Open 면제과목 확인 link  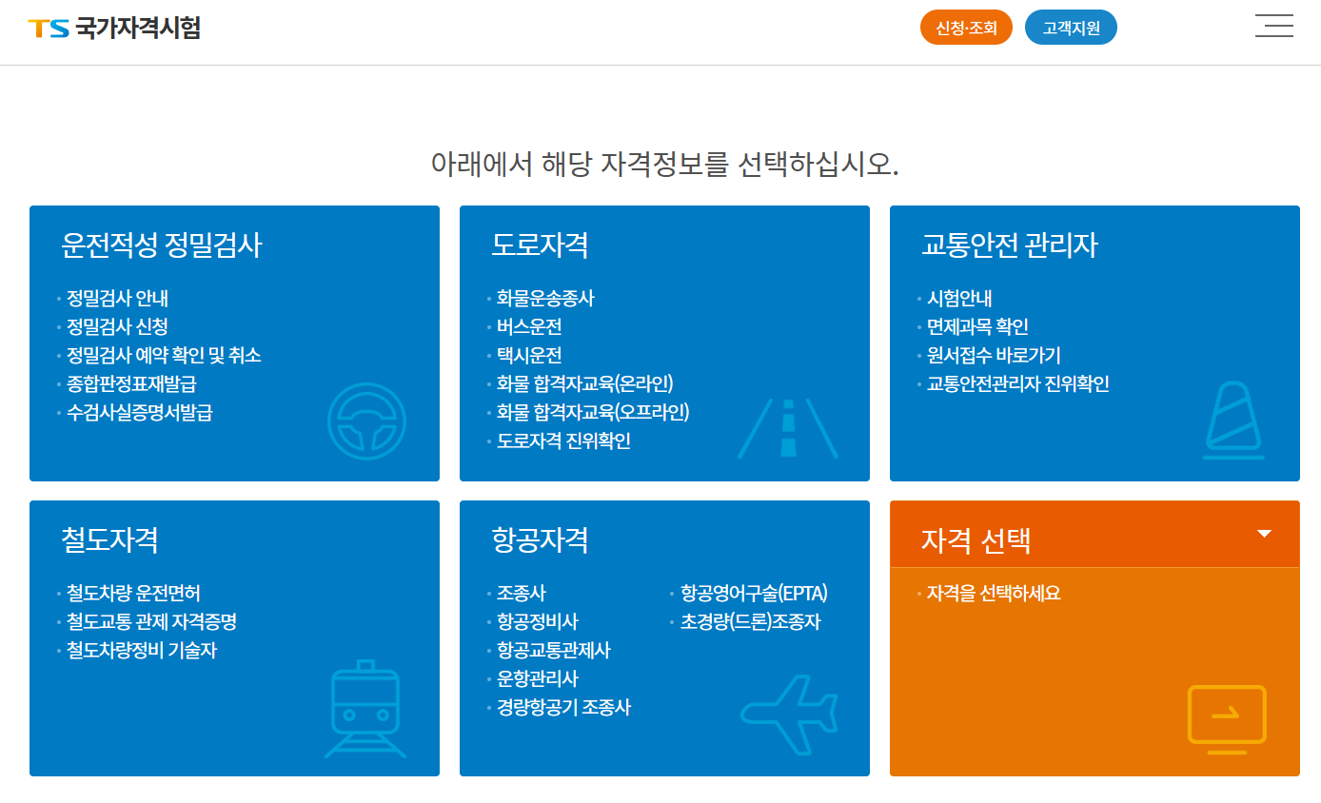(977, 327)
